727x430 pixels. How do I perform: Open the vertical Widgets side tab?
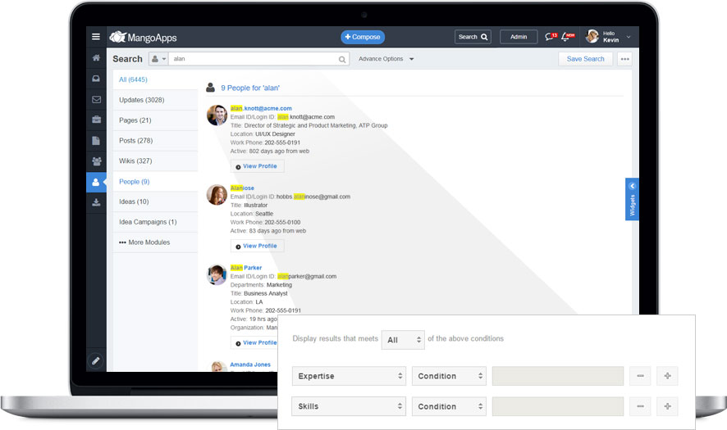pos(632,200)
